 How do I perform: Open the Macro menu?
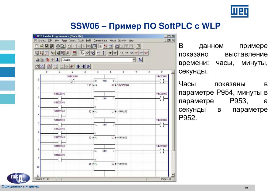click(x=113, y=40)
